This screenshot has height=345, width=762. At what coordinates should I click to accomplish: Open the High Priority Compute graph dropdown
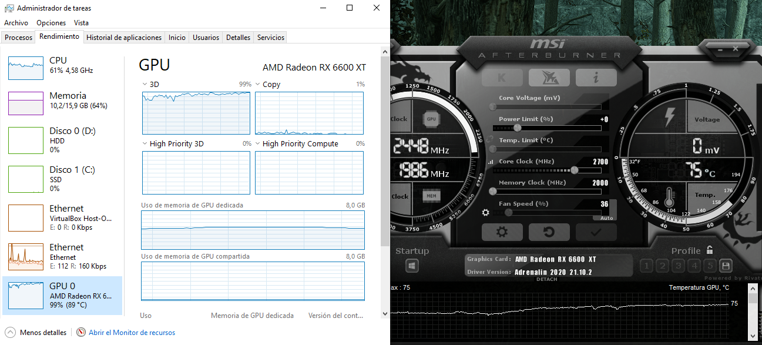coord(258,144)
